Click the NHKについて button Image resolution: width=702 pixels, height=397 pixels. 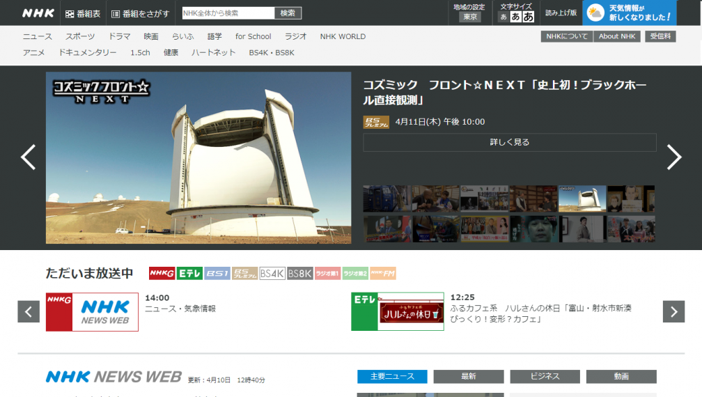[x=567, y=36]
